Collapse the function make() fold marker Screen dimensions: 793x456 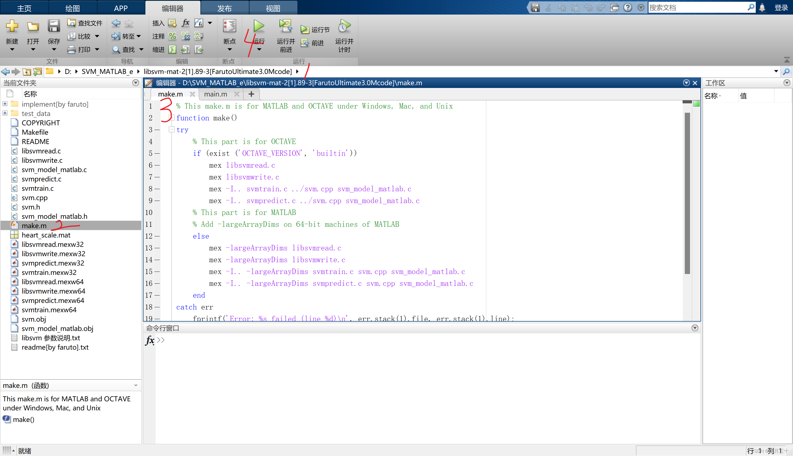click(x=171, y=117)
